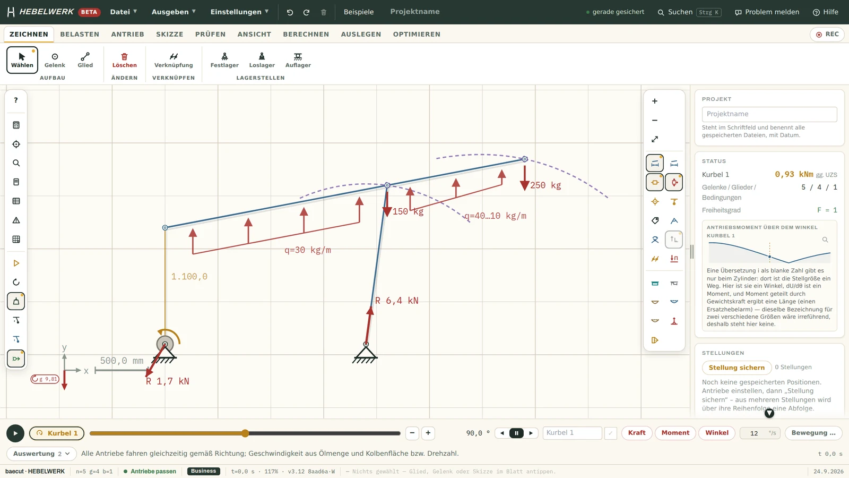
Task: Click the Kraft button
Action: tap(637, 433)
